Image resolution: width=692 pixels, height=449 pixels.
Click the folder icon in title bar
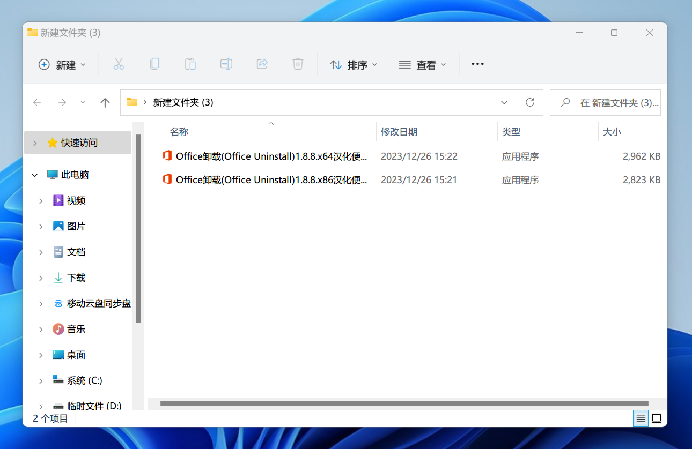[x=32, y=33]
